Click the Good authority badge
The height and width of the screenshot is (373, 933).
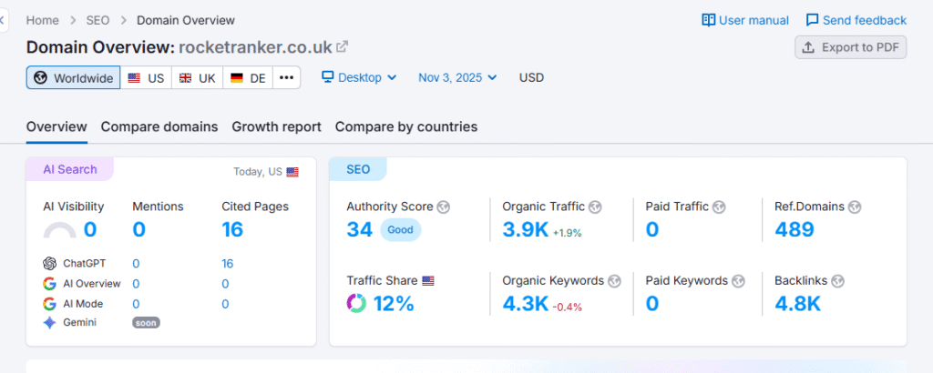tap(401, 230)
